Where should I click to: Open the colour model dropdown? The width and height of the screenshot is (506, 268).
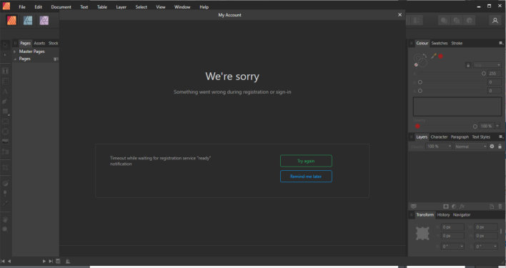tap(487, 65)
